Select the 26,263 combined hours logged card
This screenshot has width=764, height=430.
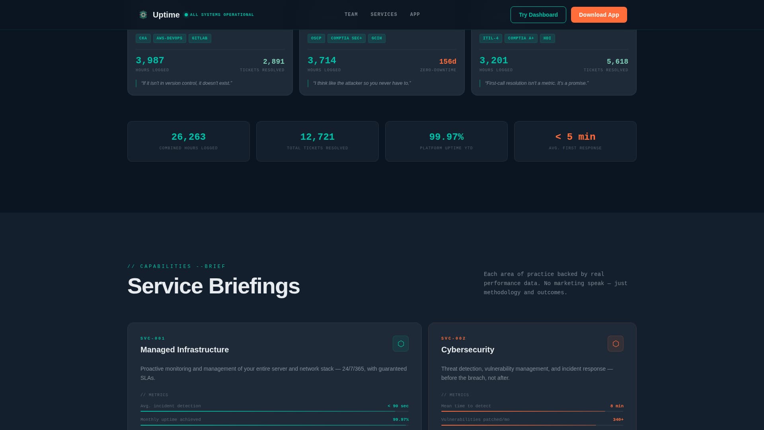pos(188,141)
